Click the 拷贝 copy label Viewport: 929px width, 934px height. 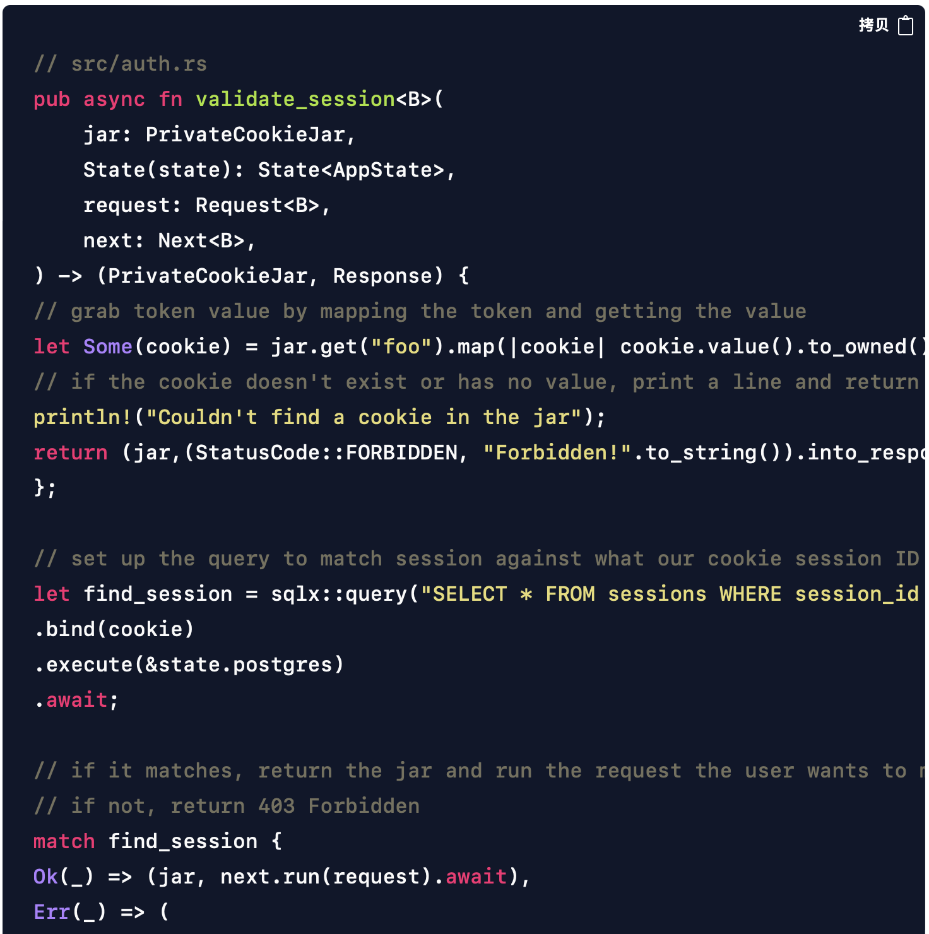873,25
